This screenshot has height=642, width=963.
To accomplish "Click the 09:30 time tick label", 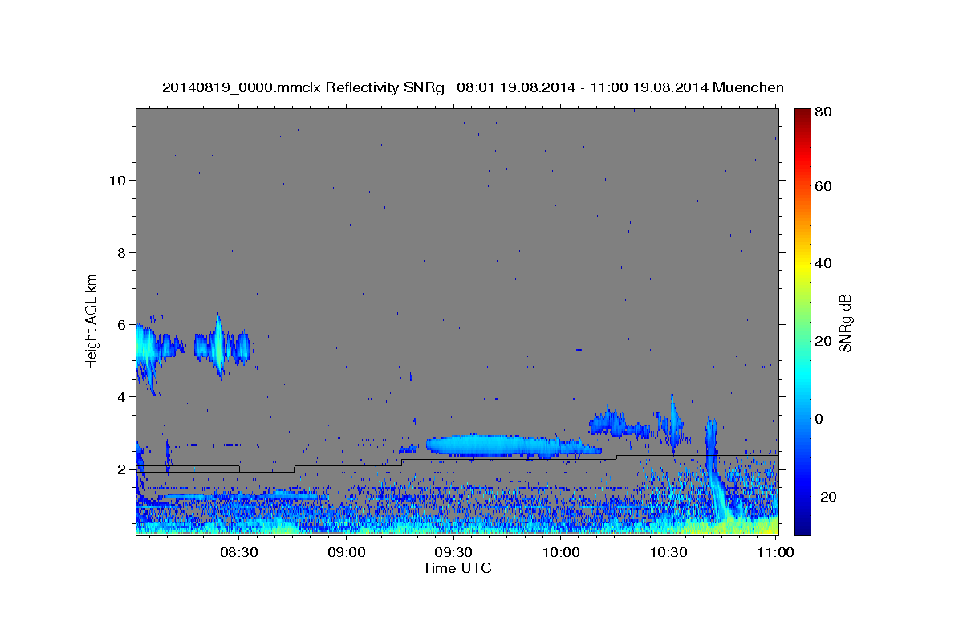I will click(x=453, y=552).
